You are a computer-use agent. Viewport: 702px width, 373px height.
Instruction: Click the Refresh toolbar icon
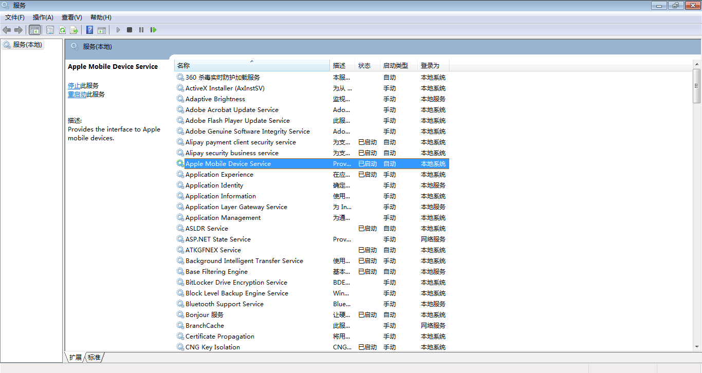pos(62,30)
